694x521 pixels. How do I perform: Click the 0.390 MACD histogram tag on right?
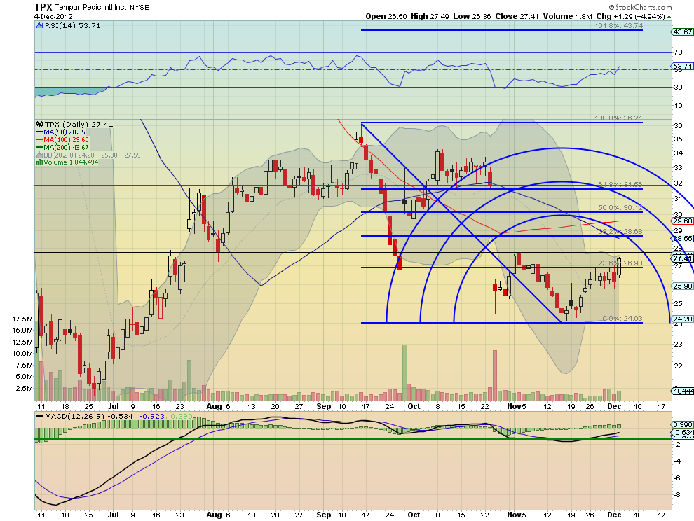[x=683, y=424]
